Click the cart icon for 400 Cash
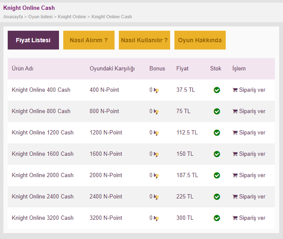This screenshot has width=283, height=239. tap(235, 90)
